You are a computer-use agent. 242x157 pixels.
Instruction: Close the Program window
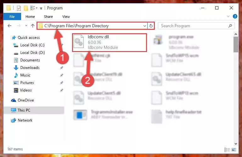pos(231,8)
